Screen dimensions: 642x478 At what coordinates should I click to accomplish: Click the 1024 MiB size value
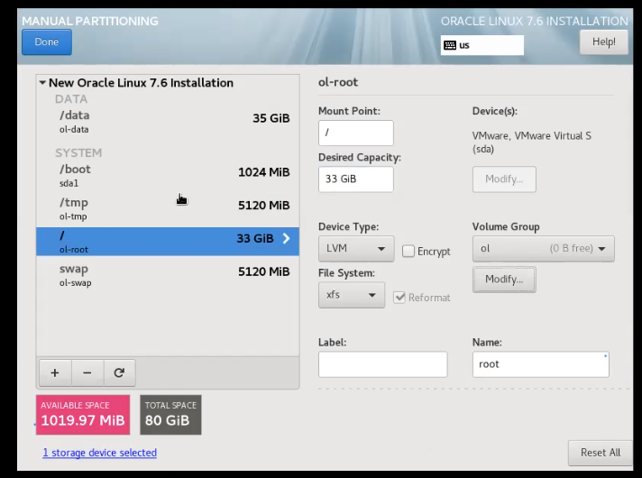[263, 172]
